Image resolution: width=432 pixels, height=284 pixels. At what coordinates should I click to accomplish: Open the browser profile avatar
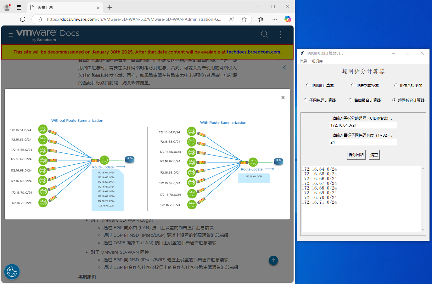(7, 7)
